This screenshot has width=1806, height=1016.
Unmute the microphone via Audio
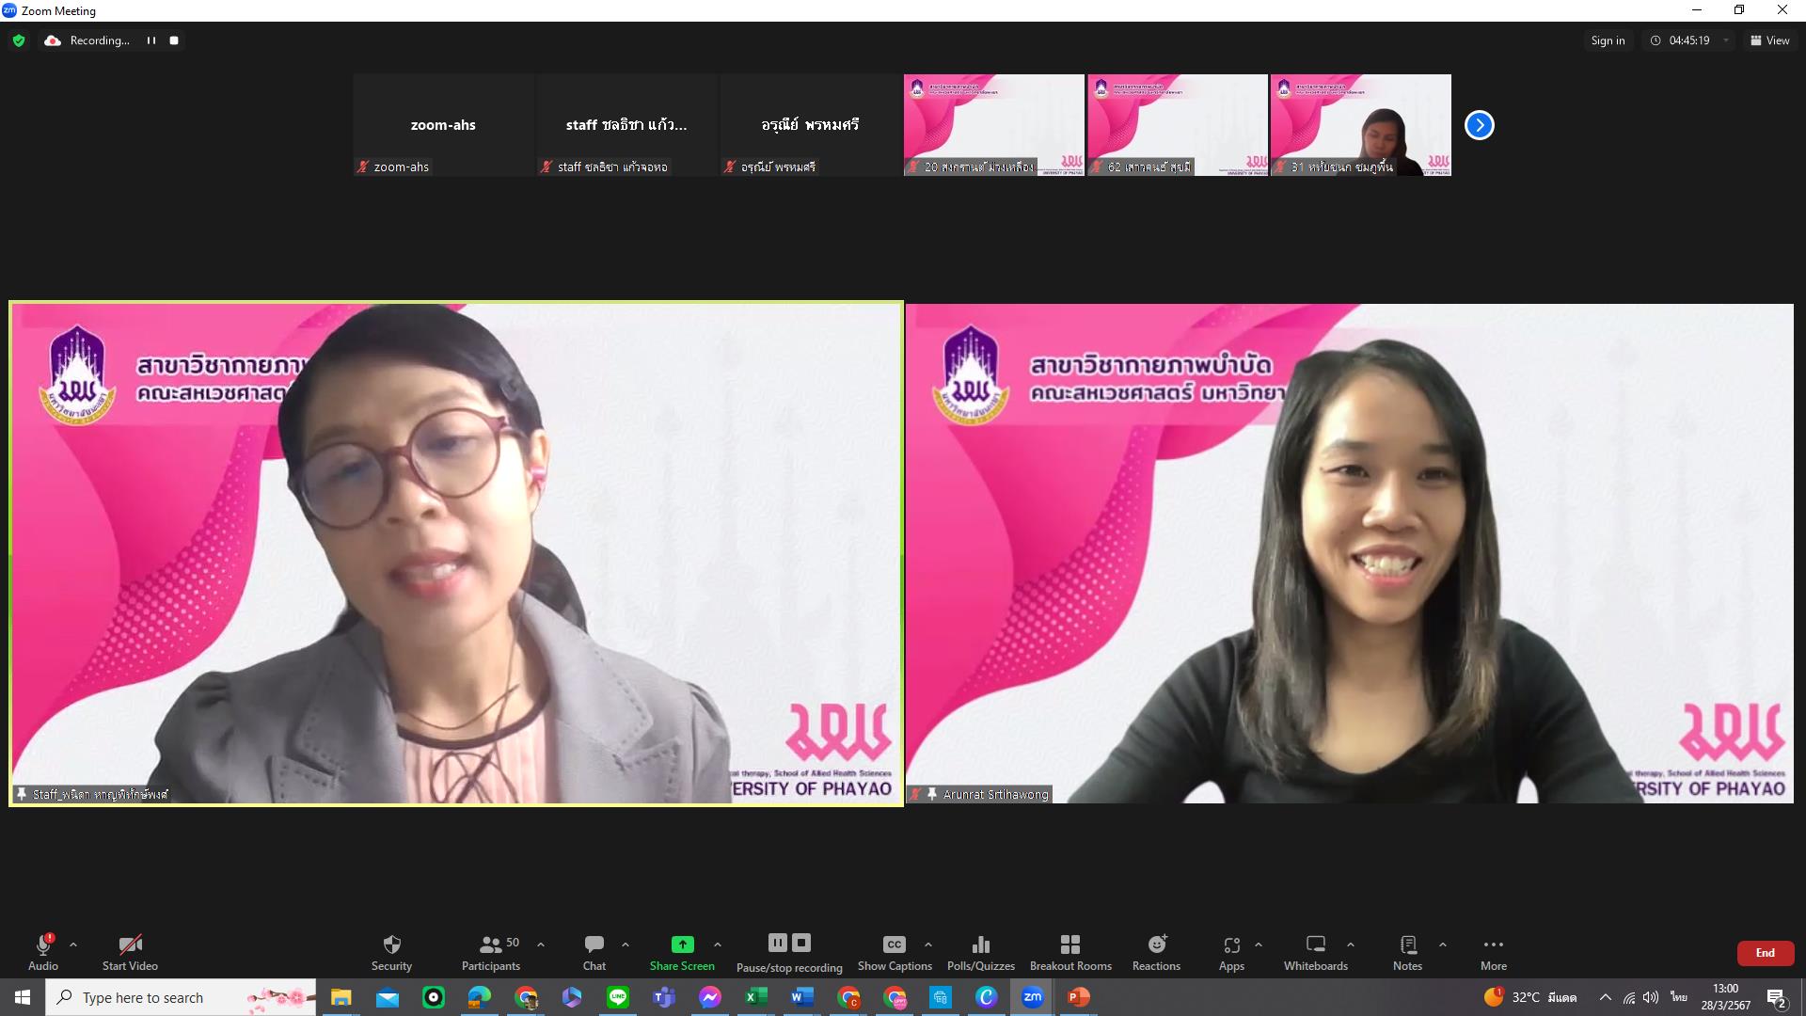point(43,952)
